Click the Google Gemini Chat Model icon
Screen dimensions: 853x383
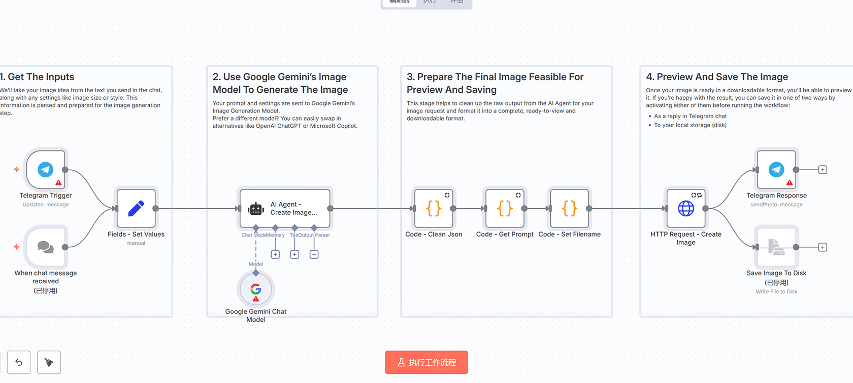pyautogui.click(x=255, y=289)
